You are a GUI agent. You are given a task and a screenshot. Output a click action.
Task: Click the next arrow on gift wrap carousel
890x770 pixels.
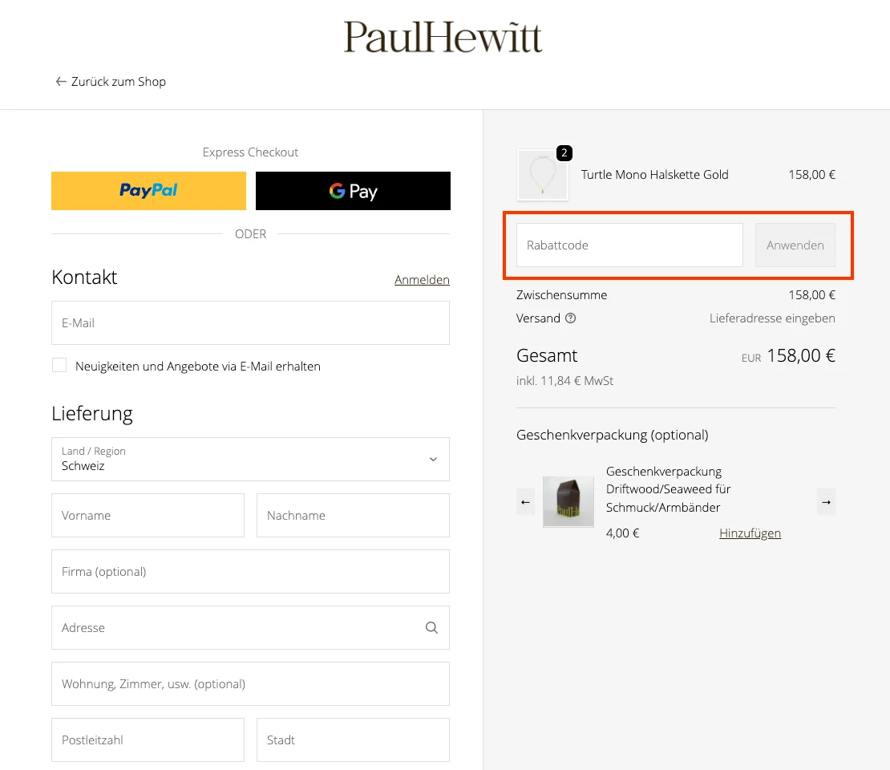tap(826, 501)
